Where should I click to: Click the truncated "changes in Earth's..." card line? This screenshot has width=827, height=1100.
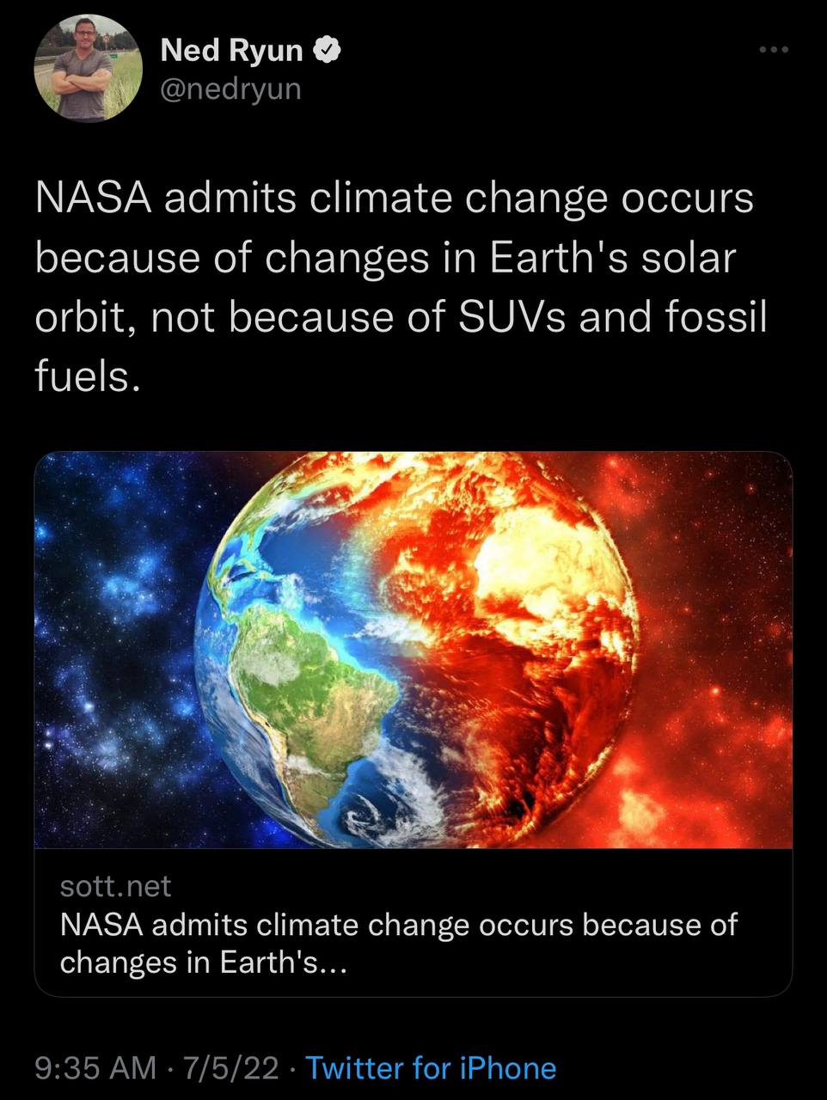click(x=203, y=962)
